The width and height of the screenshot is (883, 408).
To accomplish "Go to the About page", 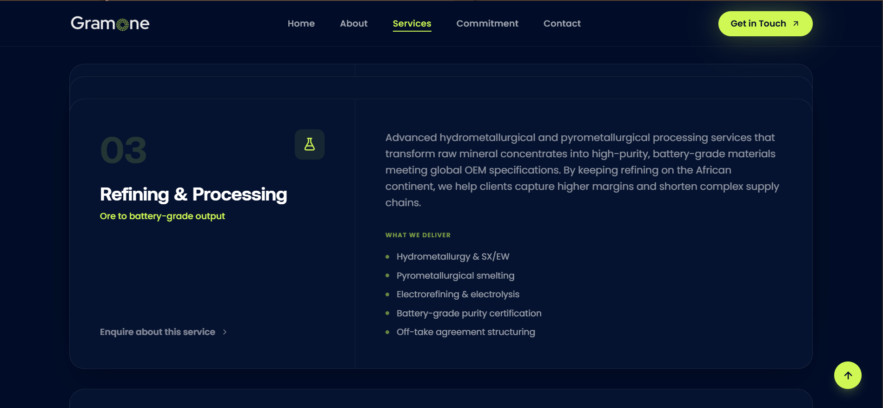I will [x=354, y=23].
